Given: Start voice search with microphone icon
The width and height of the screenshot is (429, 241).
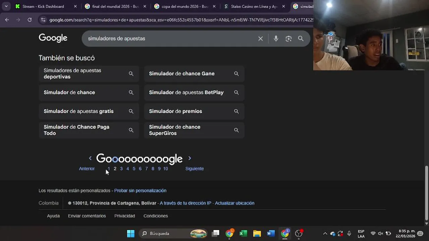Looking at the screenshot, I should coord(276,38).
